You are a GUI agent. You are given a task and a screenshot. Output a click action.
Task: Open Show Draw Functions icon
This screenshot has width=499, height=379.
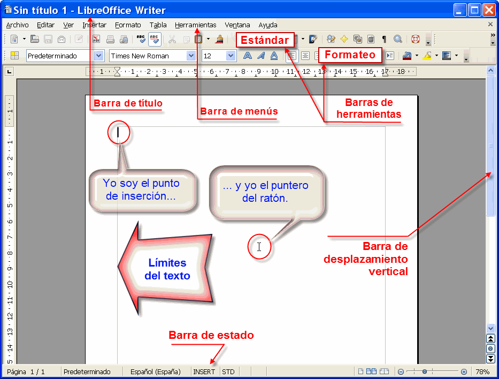(x=313, y=39)
